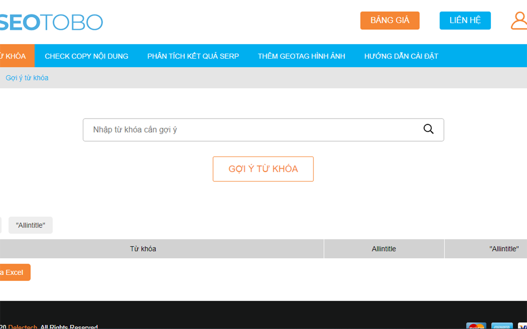Screen dimensions: 527x329
Task: Select THÊM GEOTAG HÌNH ẢNH menu item
Action: pyautogui.click(x=302, y=56)
